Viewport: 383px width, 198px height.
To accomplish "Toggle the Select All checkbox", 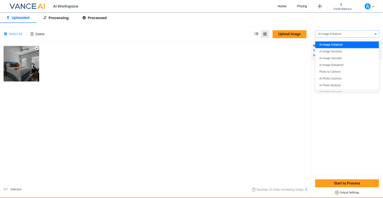I will 5,34.
